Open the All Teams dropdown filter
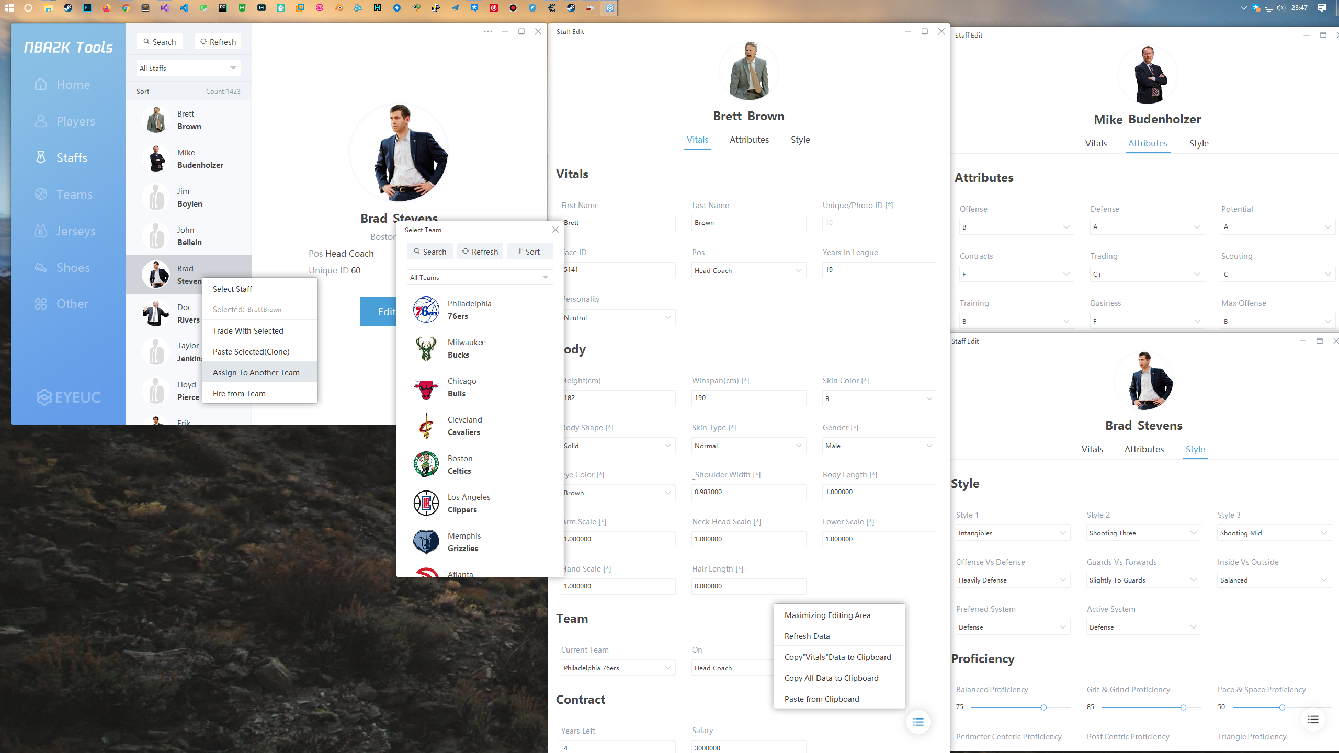Viewport: 1339px width, 753px height. [x=479, y=277]
